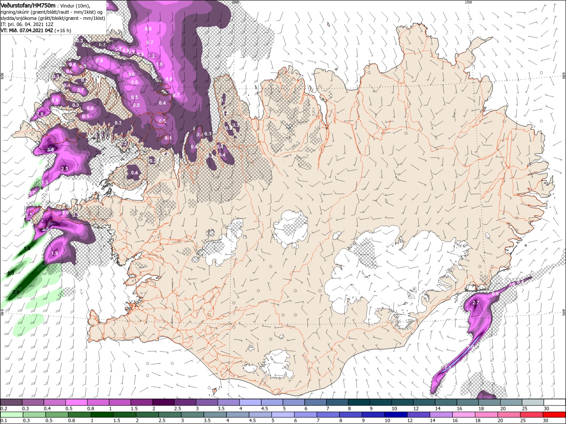This screenshot has width=566, height=424.
Task: Pick the lower-row legend swatch starting at 2.5
Action: click(x=169, y=415)
